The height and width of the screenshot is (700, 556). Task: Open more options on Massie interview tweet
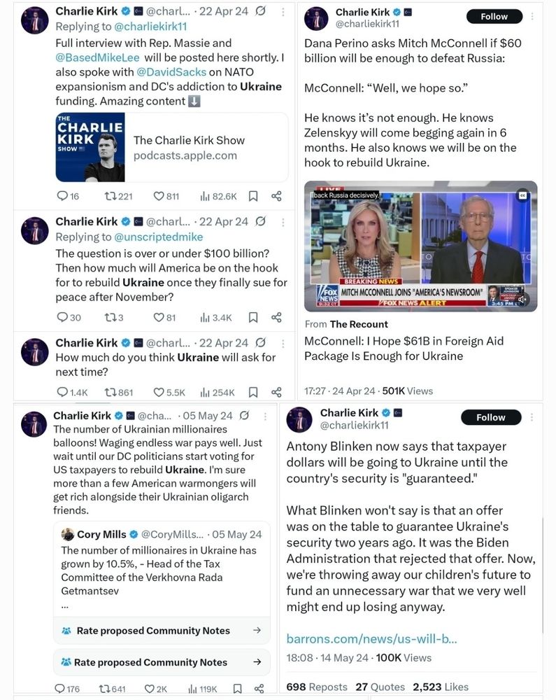(x=283, y=12)
